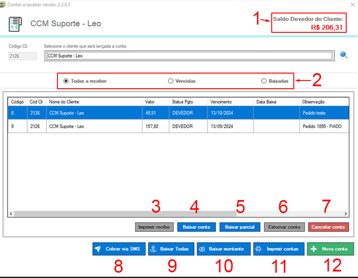
Task: Click the Baixar Todas button
Action: pos(171,249)
